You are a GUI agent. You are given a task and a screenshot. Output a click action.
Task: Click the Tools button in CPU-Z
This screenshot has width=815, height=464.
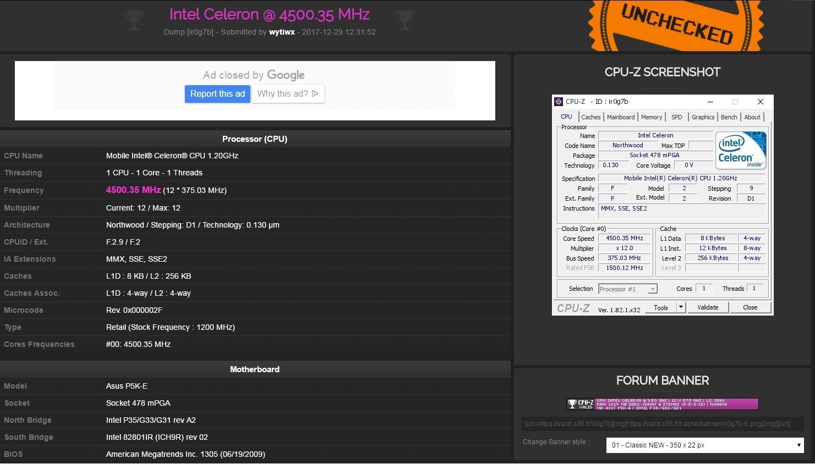pos(661,307)
